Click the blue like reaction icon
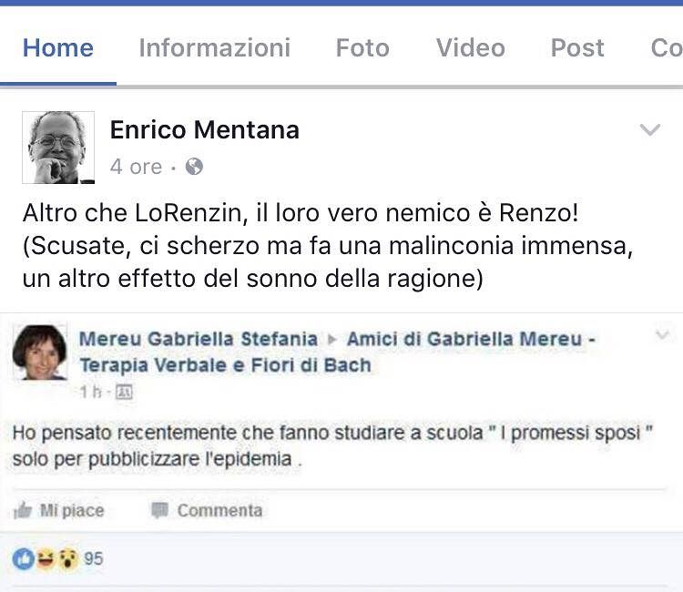The image size is (683, 592). point(23,558)
